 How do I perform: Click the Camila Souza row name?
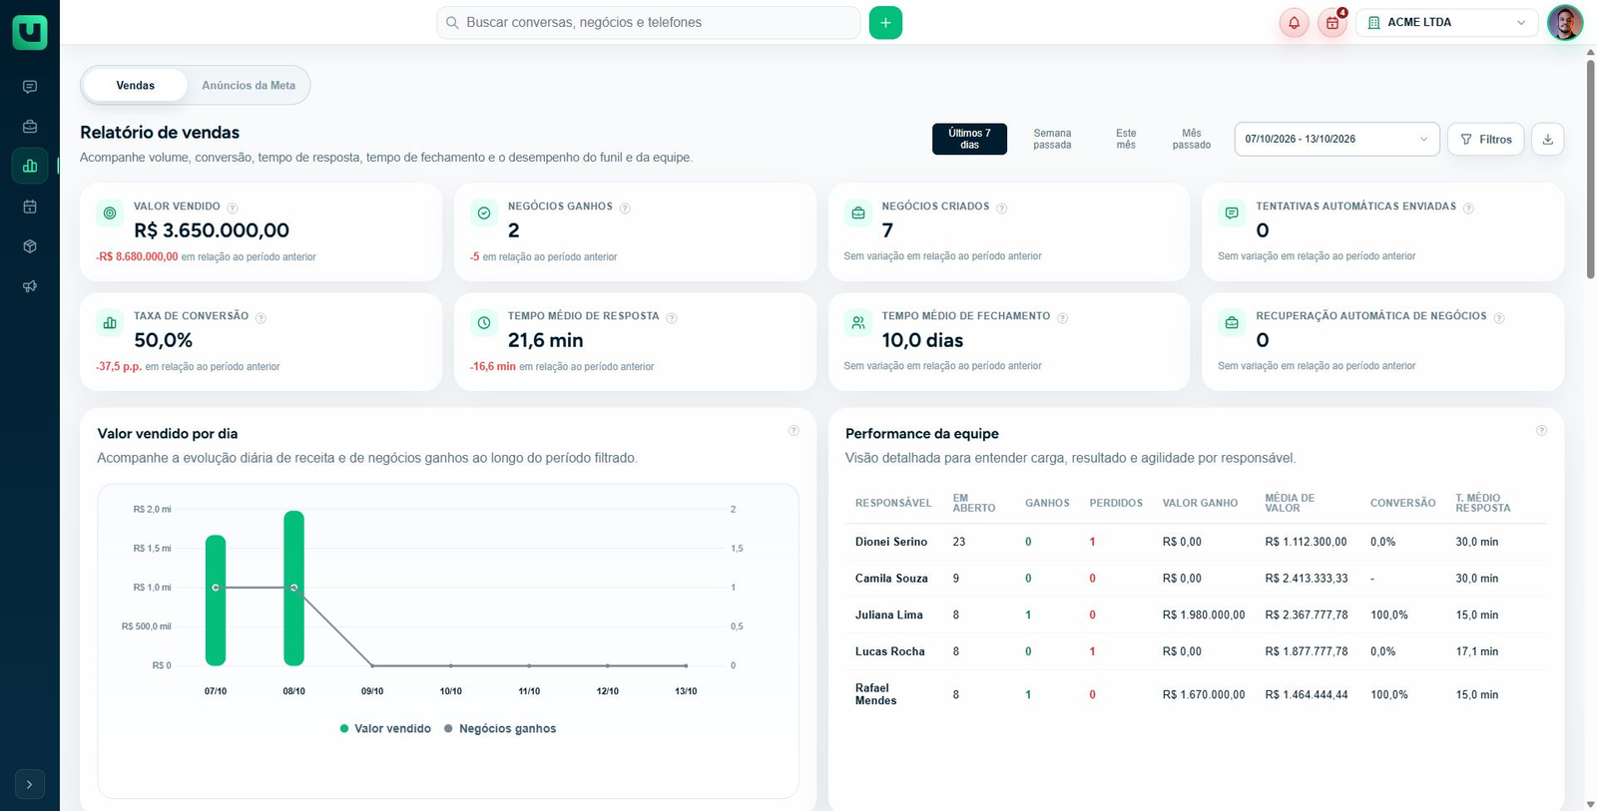(891, 579)
